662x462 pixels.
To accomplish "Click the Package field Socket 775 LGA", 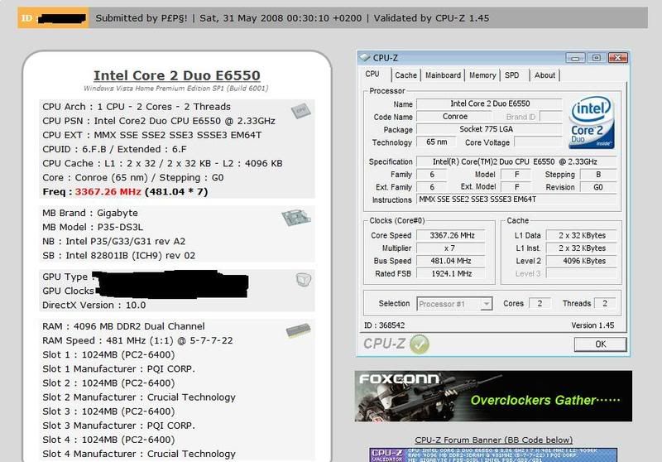I will pos(490,129).
